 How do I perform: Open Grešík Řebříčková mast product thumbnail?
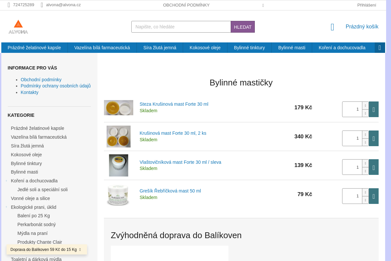pos(119,194)
